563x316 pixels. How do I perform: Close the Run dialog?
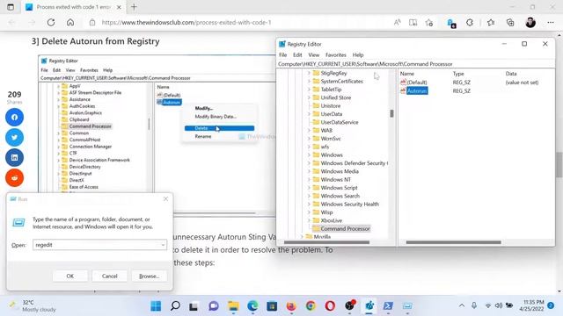click(x=165, y=199)
